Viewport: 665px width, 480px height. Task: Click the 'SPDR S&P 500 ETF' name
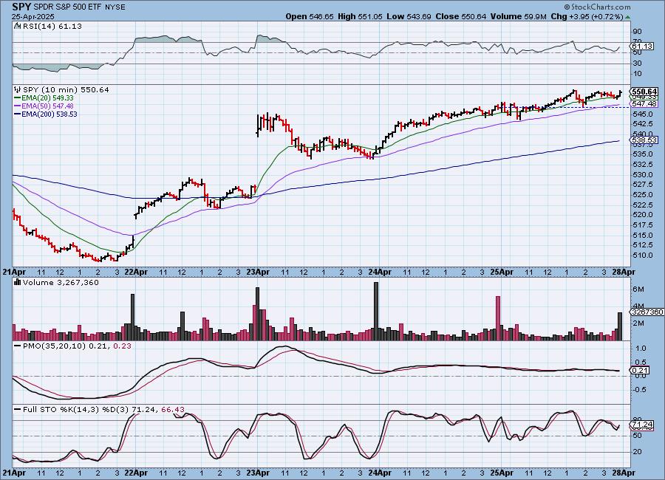click(66, 7)
